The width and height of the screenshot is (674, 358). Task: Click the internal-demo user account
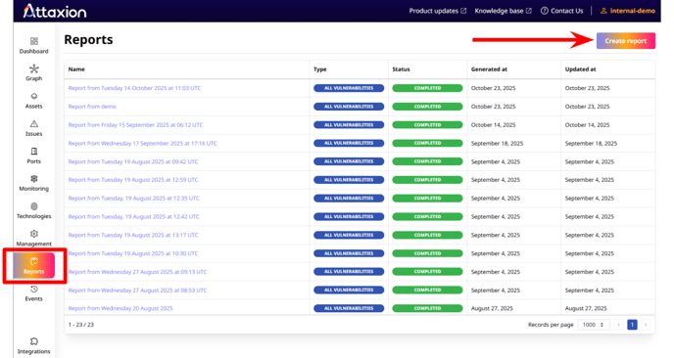point(628,11)
